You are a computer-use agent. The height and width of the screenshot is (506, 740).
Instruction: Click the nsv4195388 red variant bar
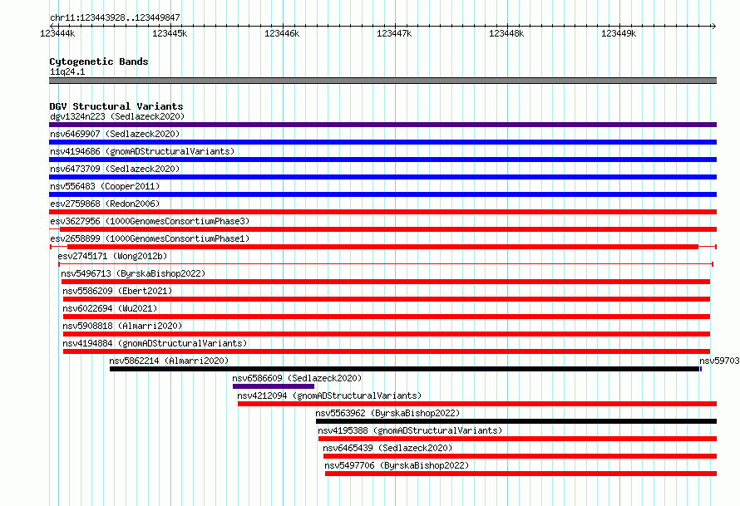(x=518, y=439)
